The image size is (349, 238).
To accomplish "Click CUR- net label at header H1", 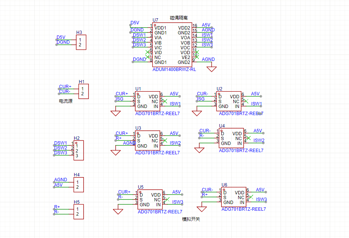I will coord(64,92).
